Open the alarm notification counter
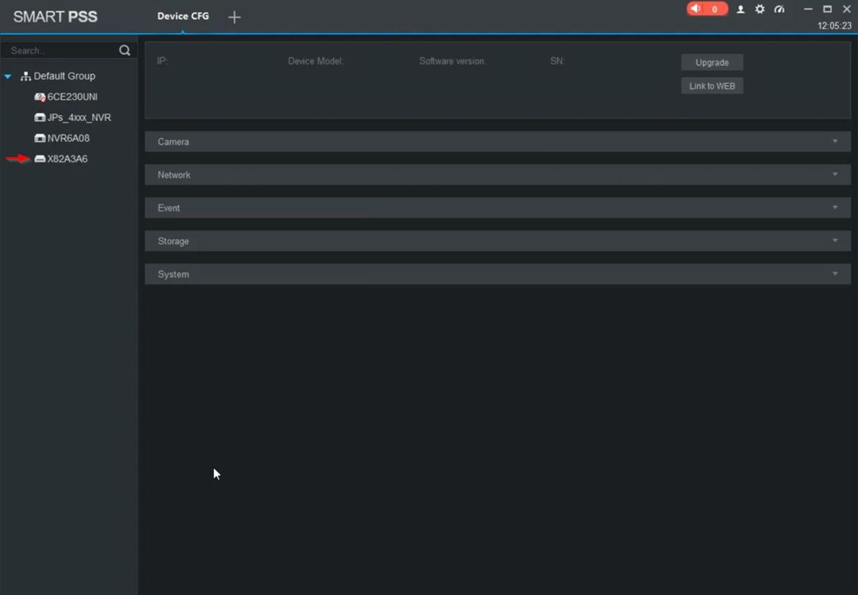The width and height of the screenshot is (858, 595). click(707, 9)
